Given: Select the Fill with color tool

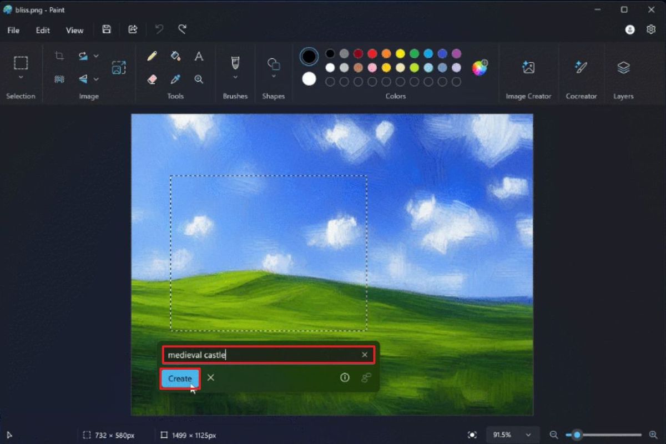Looking at the screenshot, I should [x=175, y=56].
